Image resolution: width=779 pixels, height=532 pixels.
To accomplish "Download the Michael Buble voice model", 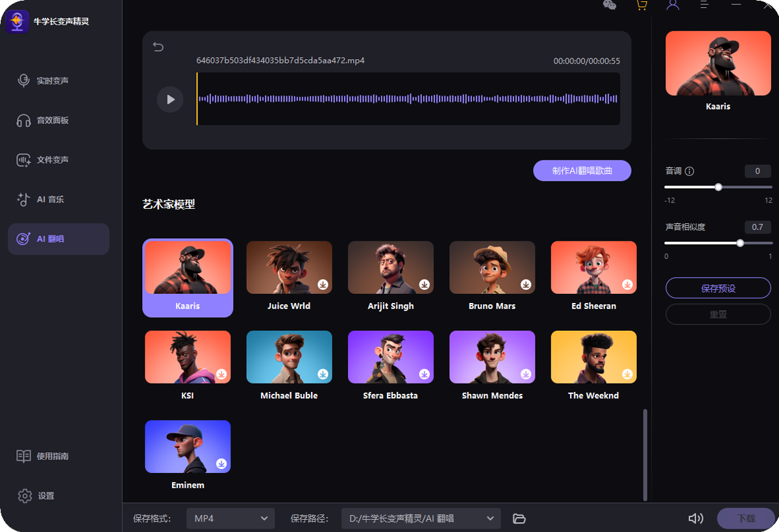I will tap(323, 374).
